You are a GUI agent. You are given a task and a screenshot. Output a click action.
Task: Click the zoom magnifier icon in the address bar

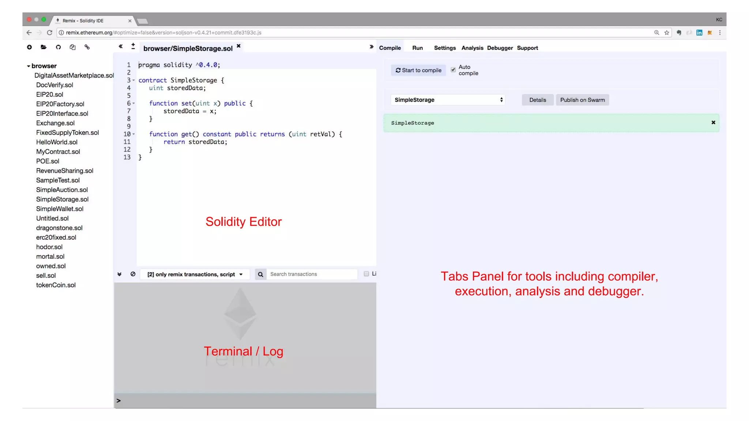coord(657,33)
